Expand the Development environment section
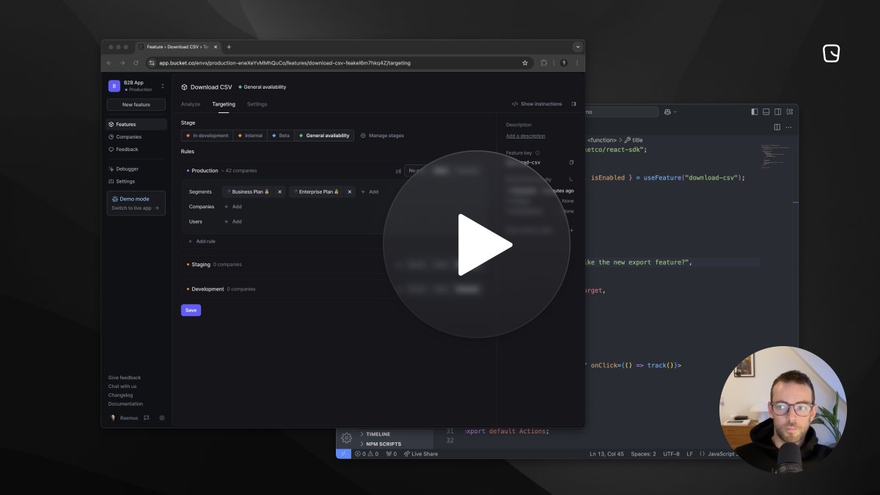This screenshot has height=495, width=880. tap(221, 289)
